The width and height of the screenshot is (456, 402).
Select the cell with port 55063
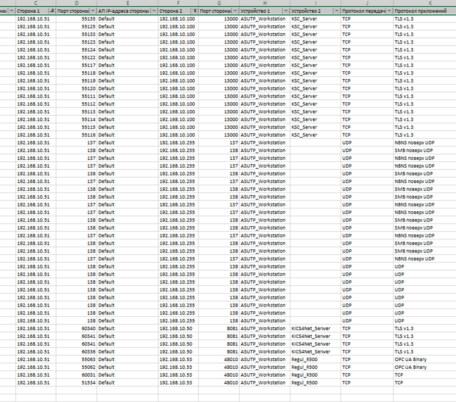point(76,359)
